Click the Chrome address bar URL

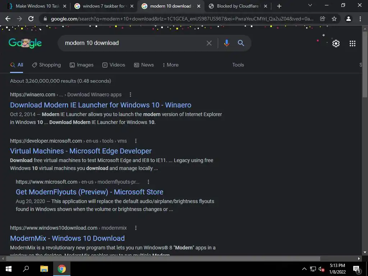point(182,19)
